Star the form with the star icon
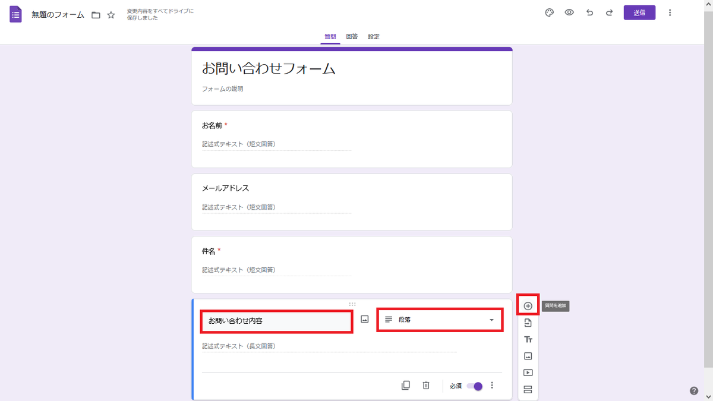 (111, 15)
